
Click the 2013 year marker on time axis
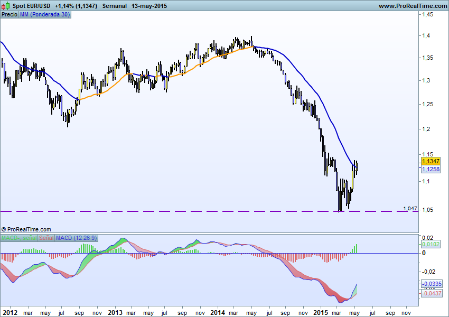click(115, 312)
